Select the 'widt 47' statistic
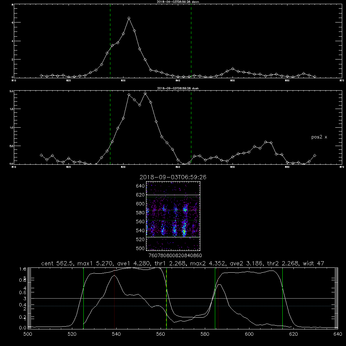Screen dimensions: 346x346 coord(313,263)
